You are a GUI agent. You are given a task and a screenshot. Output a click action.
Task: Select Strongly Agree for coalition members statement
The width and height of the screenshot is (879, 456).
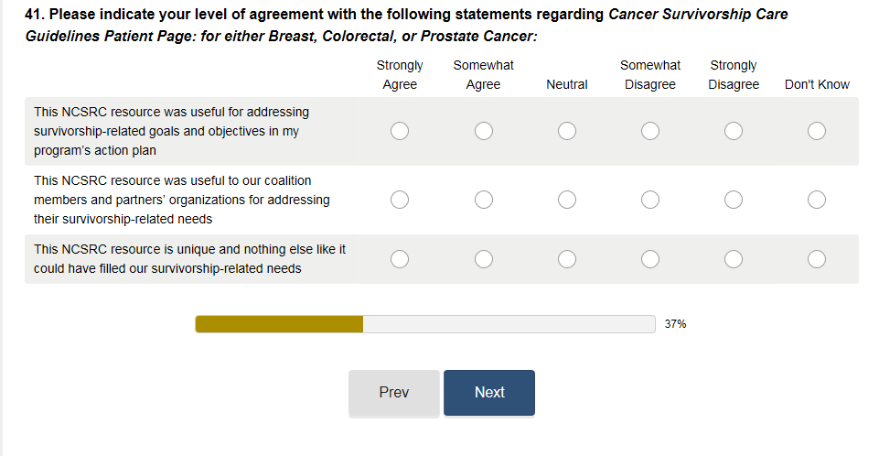[400, 200]
